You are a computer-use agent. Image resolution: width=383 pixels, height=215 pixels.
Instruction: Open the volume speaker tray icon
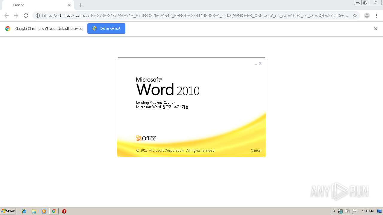pyautogui.click(x=347, y=211)
